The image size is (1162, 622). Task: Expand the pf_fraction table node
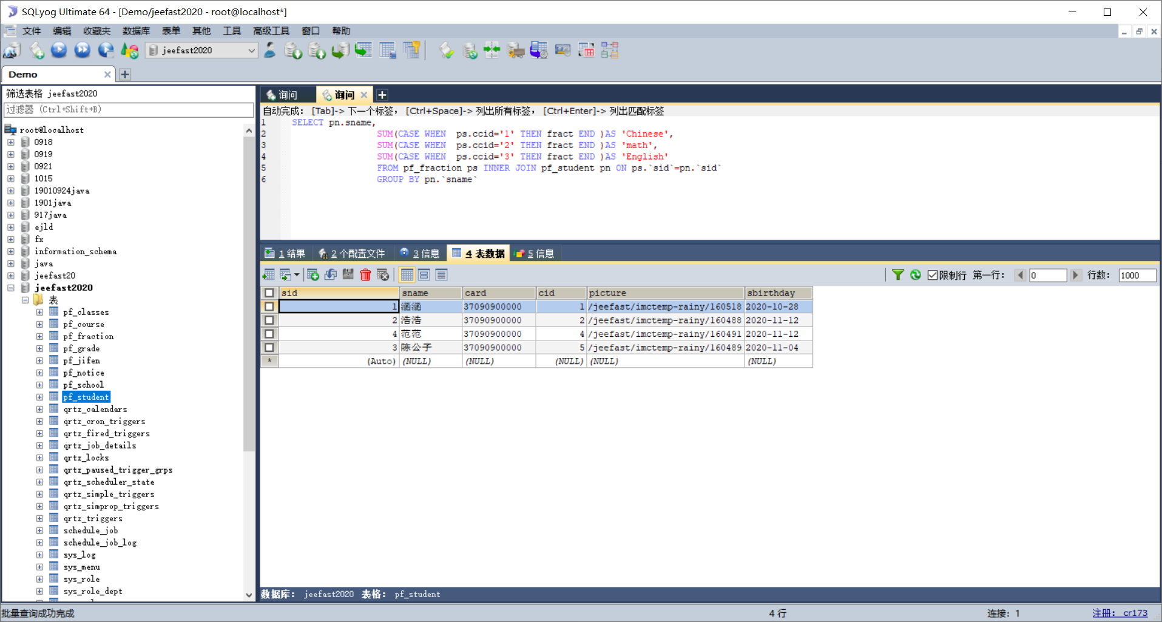pyautogui.click(x=39, y=336)
